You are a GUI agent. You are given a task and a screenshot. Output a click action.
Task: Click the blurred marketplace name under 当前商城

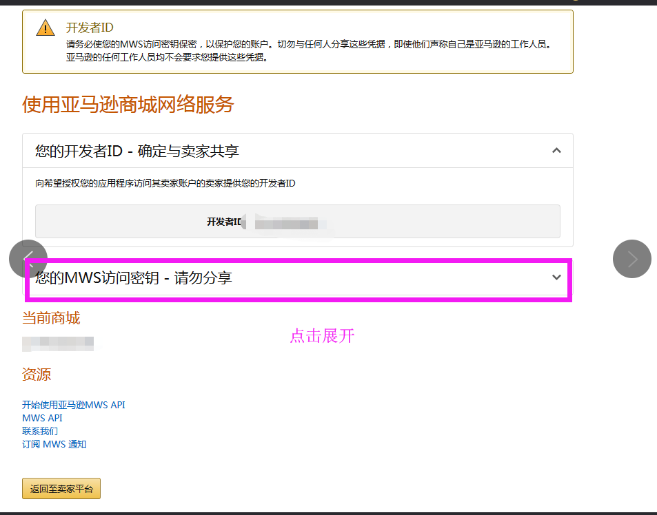(58, 344)
